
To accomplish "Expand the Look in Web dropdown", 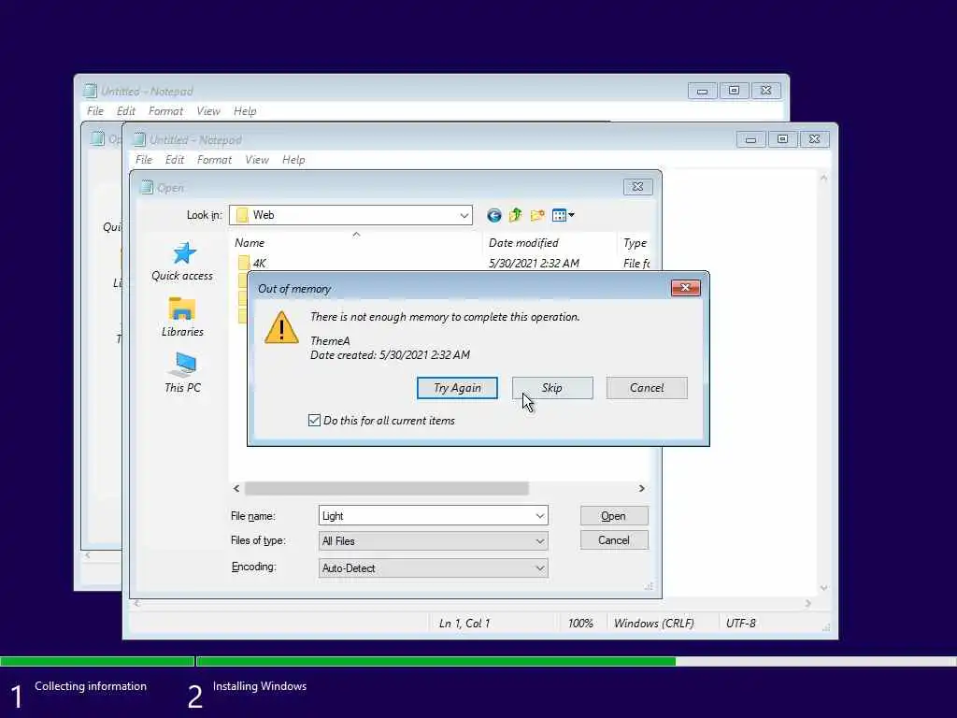I will tap(464, 215).
